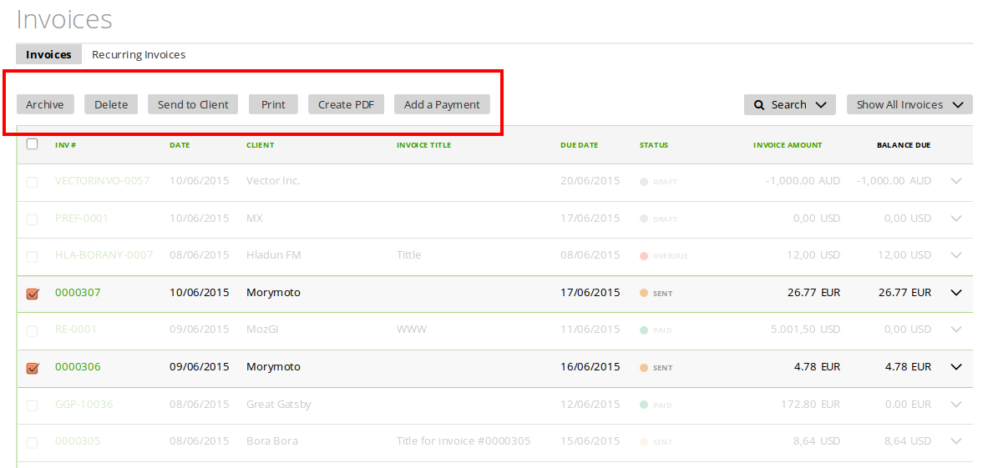This screenshot has height=468, width=988.
Task: Check the GGP-10036 invoice checkbox
Action: click(32, 405)
